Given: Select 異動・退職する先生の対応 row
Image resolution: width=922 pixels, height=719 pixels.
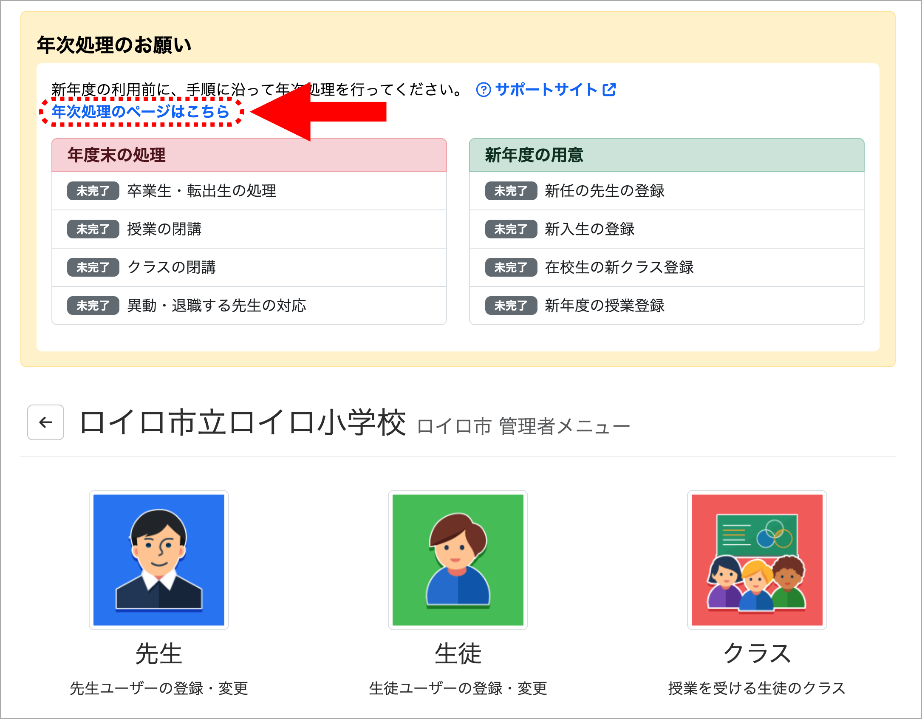Looking at the screenshot, I should coord(217,306).
